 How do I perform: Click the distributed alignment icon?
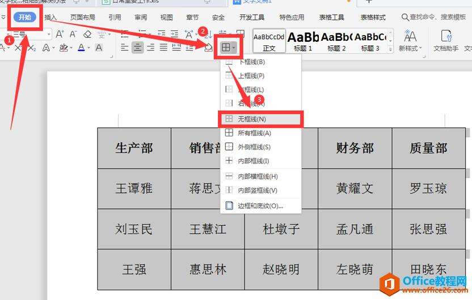tap(176, 47)
